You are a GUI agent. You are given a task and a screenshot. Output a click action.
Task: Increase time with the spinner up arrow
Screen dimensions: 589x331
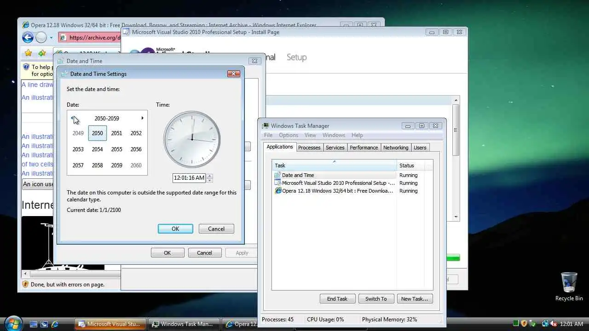coord(209,176)
